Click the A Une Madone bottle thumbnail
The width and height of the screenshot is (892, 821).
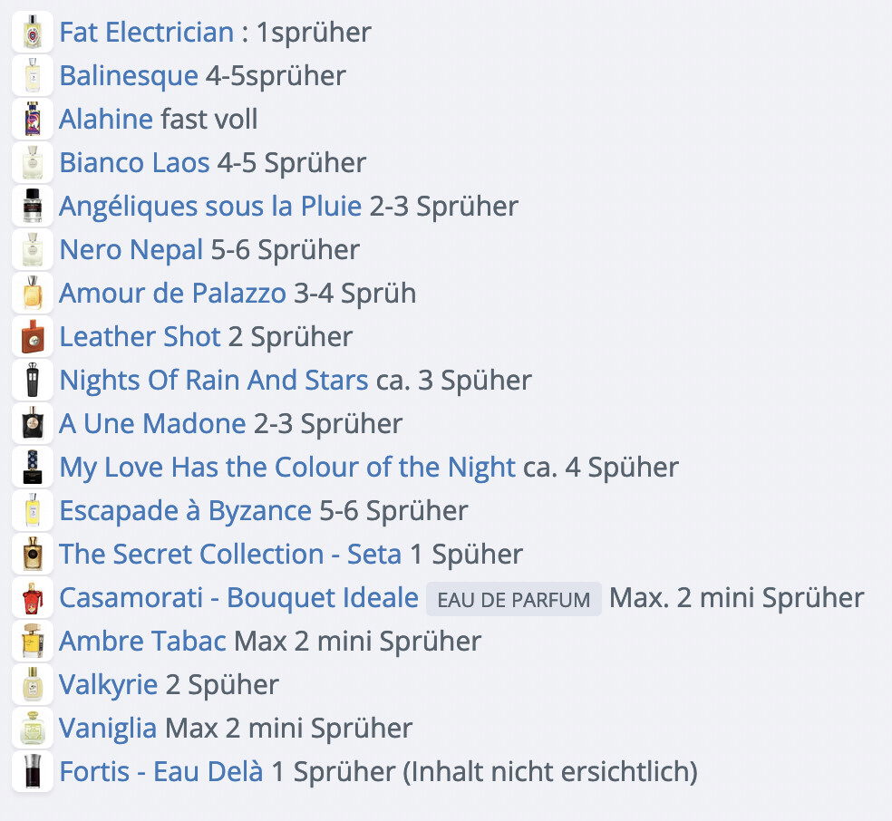click(x=33, y=423)
